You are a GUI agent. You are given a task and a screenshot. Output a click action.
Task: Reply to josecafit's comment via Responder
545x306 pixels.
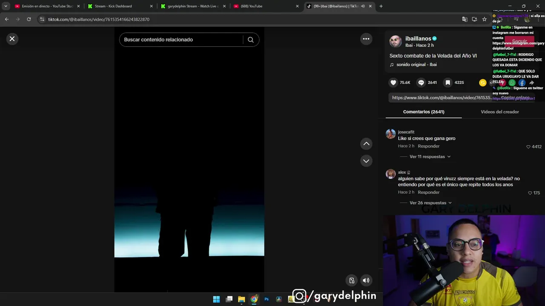(428, 146)
